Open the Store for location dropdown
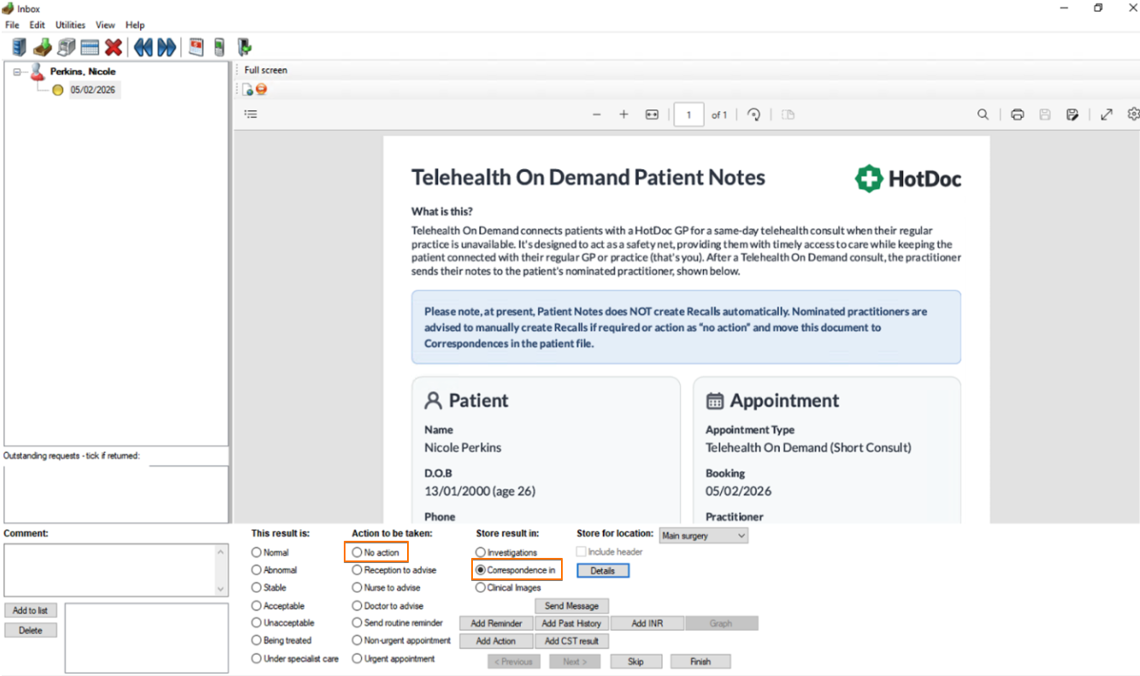Screen dimensions: 1140x676 click(x=704, y=536)
